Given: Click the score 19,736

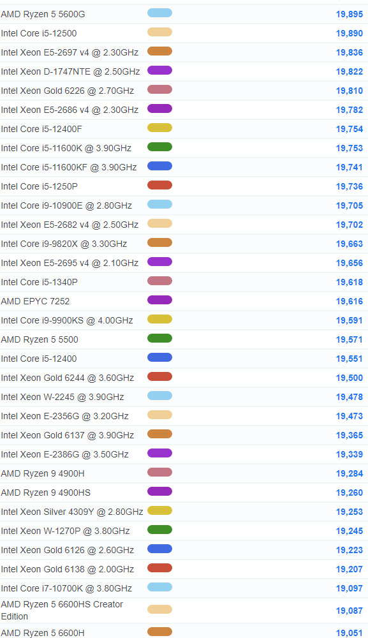Looking at the screenshot, I should tap(350, 186).
